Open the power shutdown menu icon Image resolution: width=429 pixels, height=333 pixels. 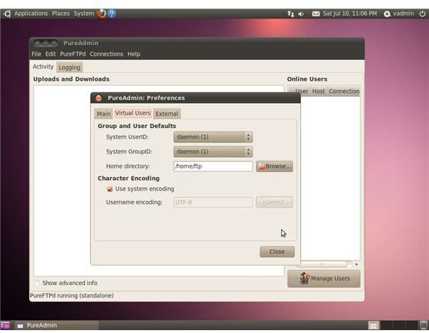click(x=423, y=14)
